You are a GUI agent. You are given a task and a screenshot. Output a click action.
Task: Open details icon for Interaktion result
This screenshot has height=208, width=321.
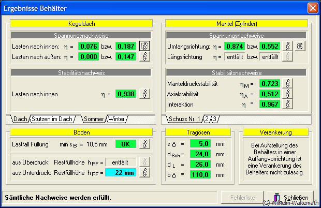tap(288, 104)
